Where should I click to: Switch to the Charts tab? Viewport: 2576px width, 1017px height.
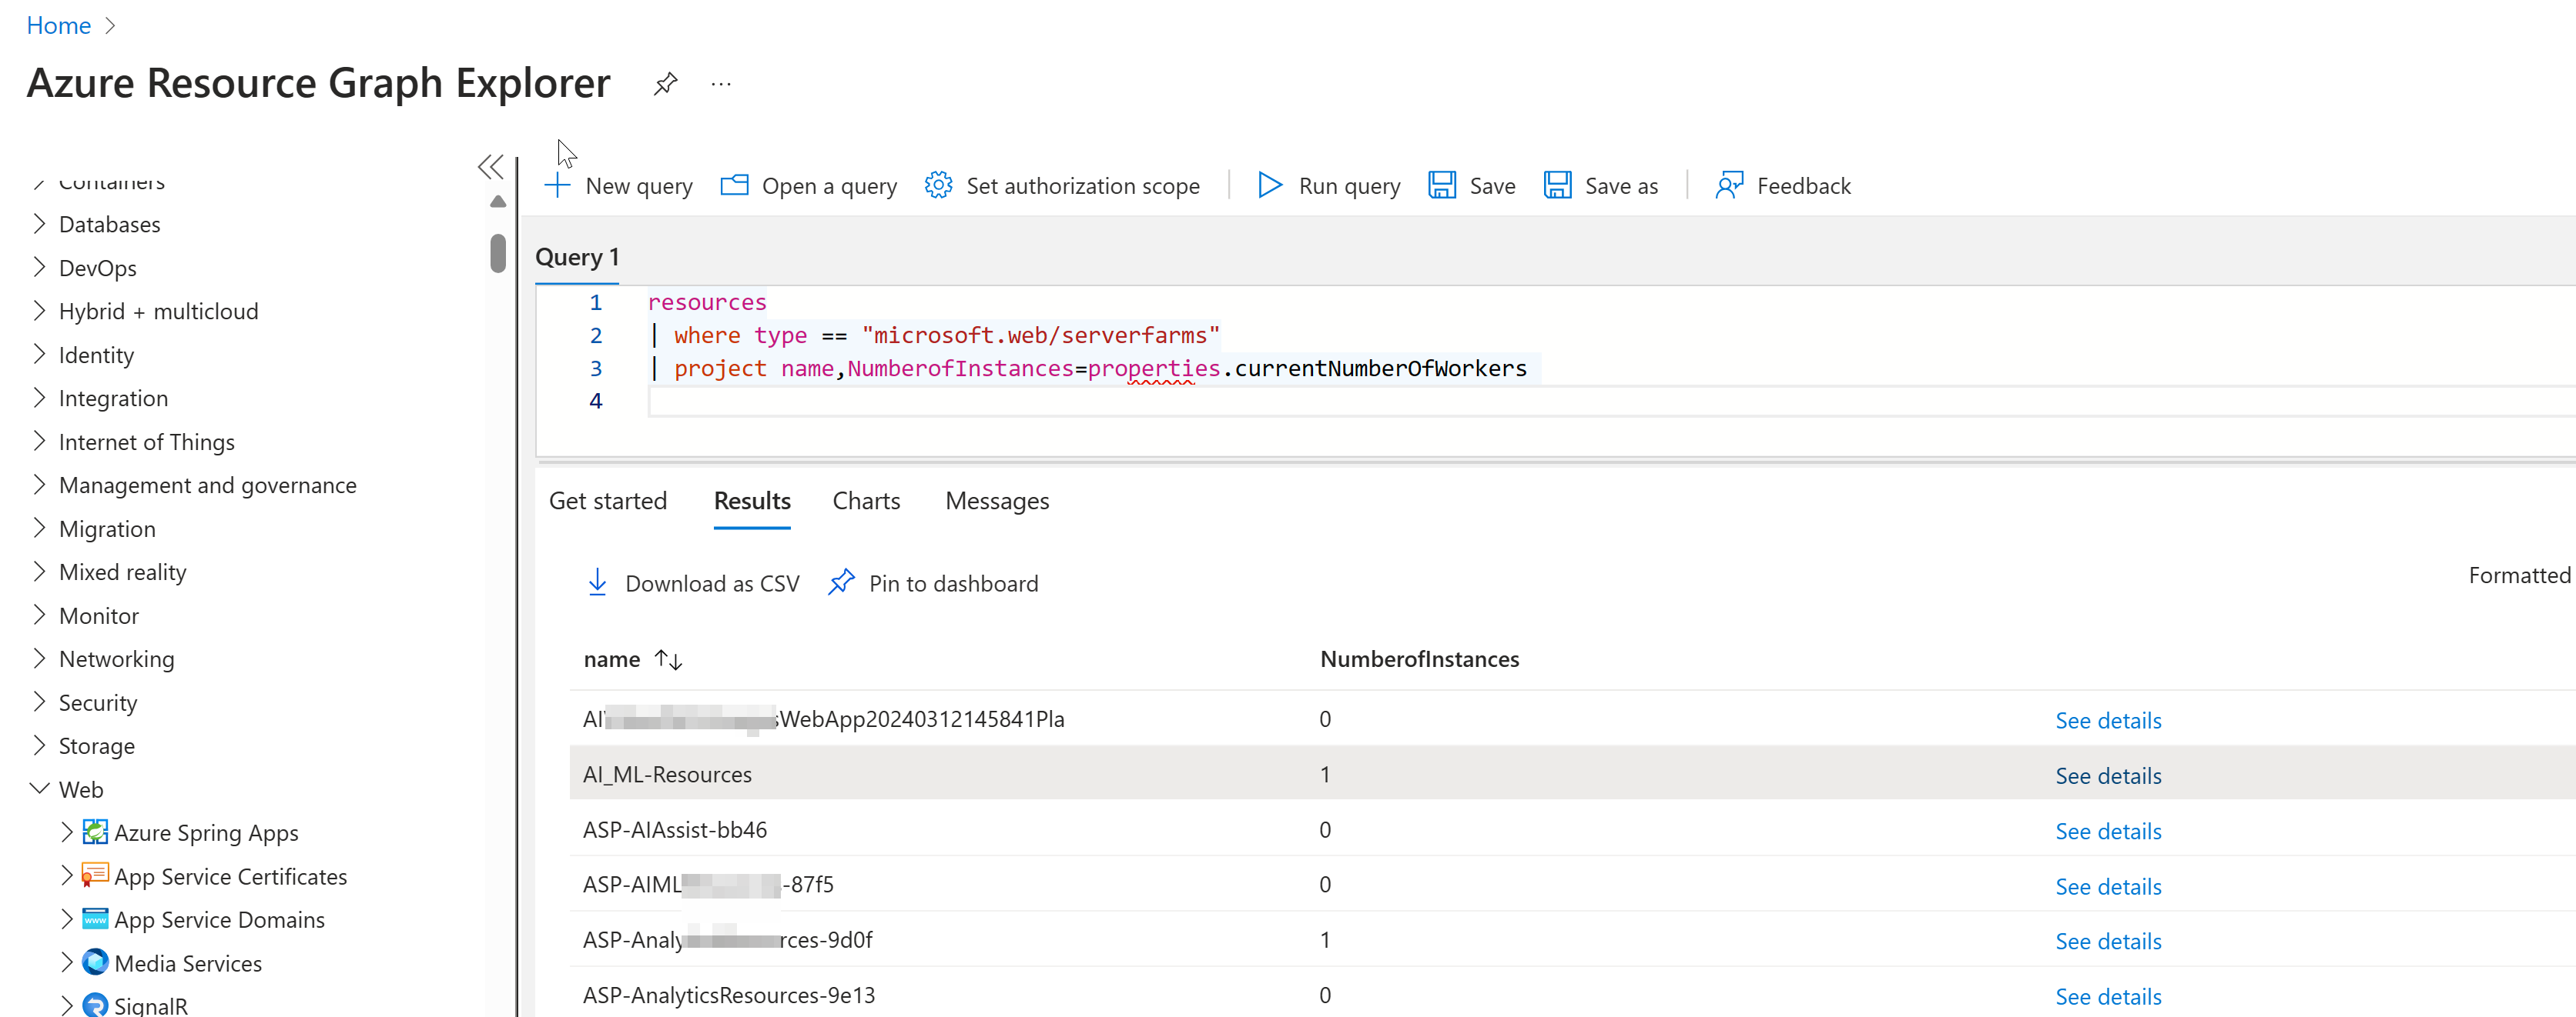point(866,501)
